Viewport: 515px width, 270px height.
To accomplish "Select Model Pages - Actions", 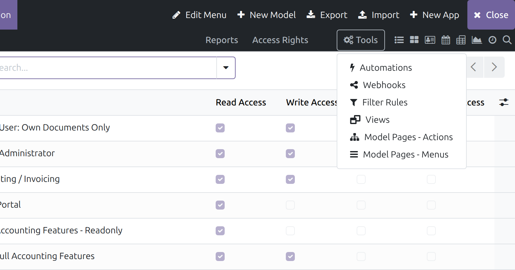I will [402, 137].
